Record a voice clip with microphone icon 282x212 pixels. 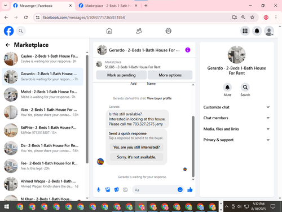[99, 190]
